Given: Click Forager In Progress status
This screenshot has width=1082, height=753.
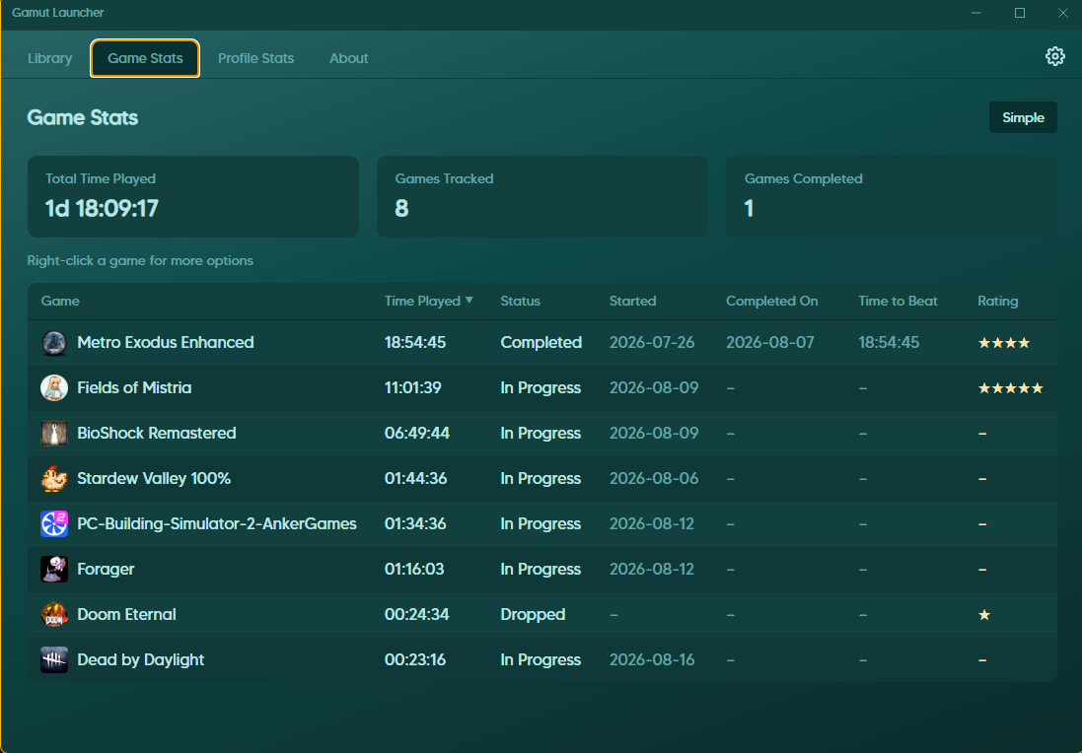Looking at the screenshot, I should coord(541,570).
